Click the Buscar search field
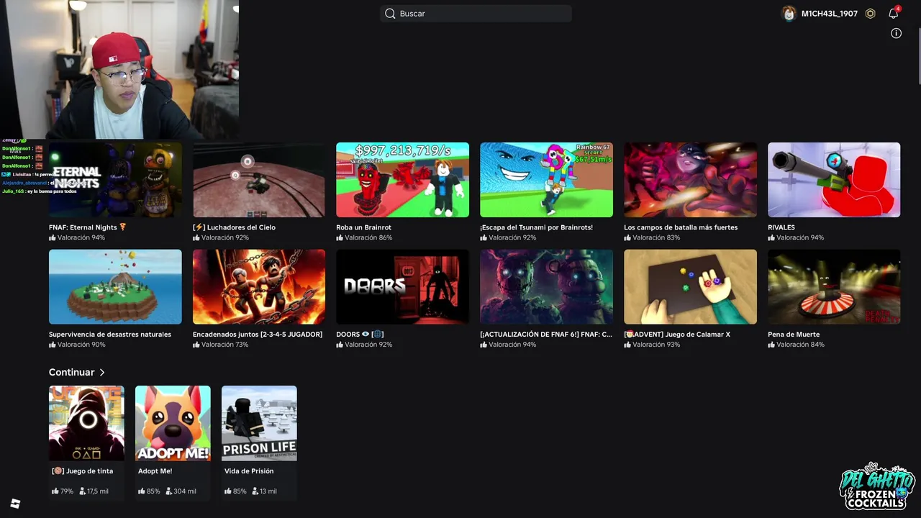921x518 pixels. click(x=476, y=13)
